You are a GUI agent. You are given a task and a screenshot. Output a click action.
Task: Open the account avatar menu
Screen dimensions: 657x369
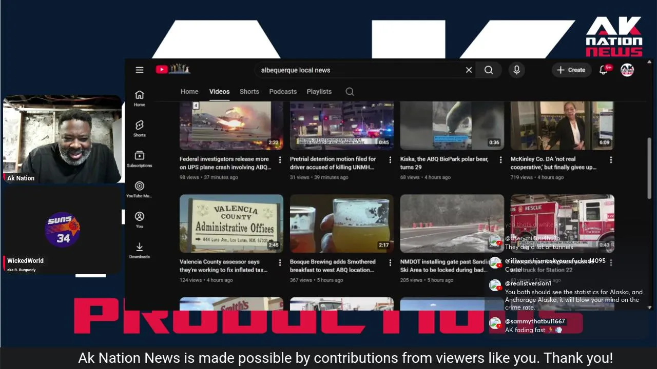coord(627,70)
